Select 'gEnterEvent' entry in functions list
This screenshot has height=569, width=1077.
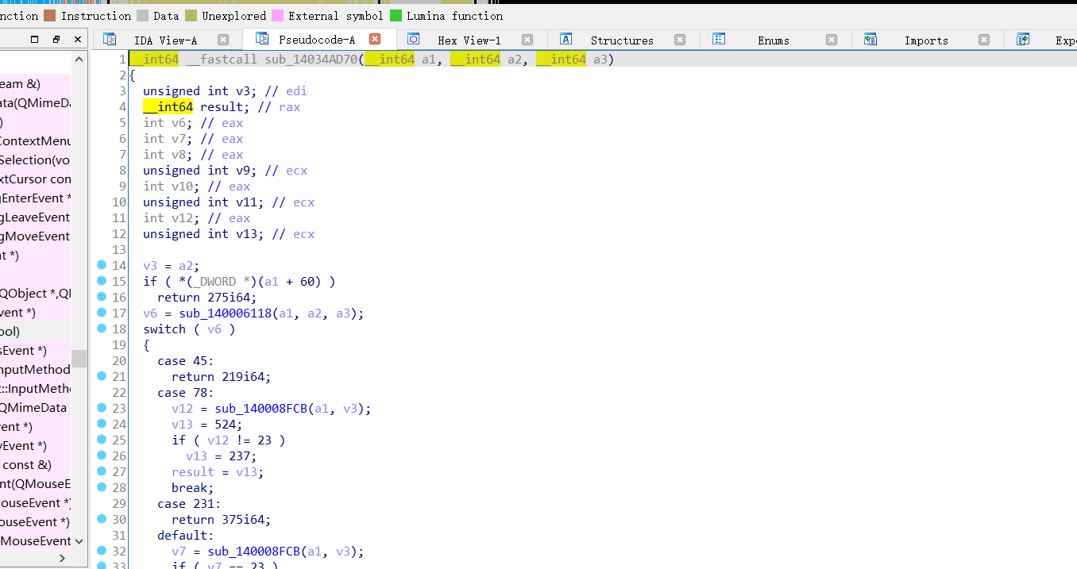[36, 198]
